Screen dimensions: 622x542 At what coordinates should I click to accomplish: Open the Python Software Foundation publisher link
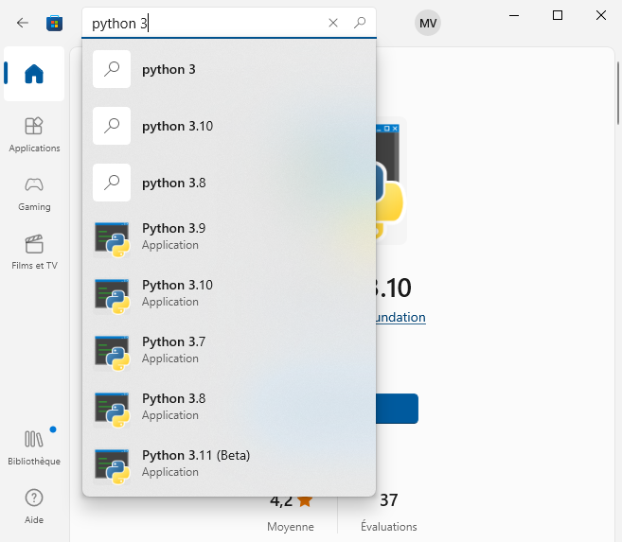click(400, 317)
